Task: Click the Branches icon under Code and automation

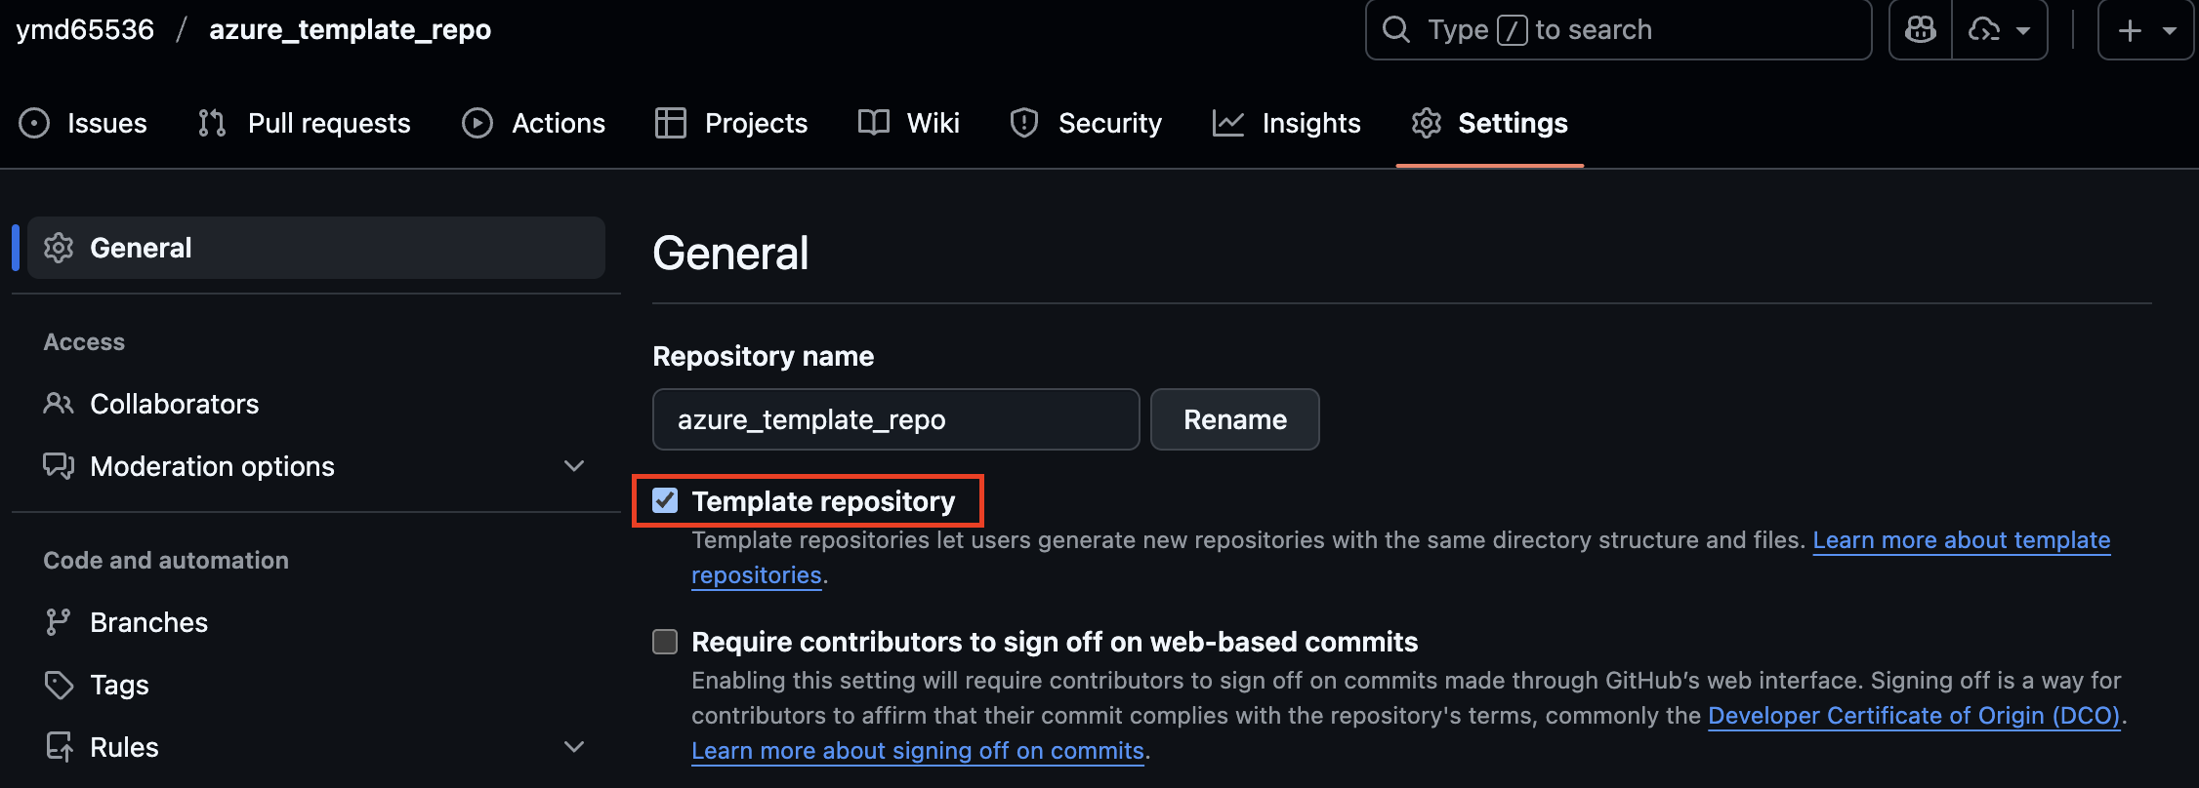Action: (59, 621)
